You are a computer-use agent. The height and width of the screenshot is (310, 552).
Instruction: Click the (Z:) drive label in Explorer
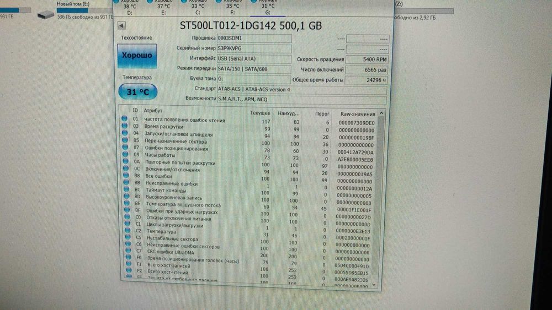coord(399,4)
